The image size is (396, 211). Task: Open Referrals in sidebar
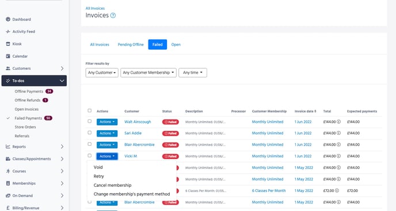point(22,136)
